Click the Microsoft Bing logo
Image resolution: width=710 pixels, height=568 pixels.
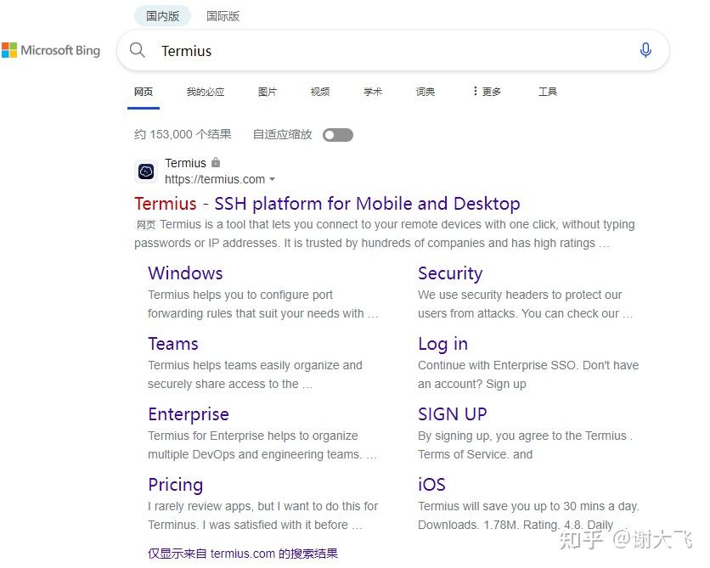coord(51,50)
